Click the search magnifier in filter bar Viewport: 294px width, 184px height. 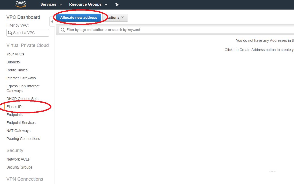pos(63,30)
